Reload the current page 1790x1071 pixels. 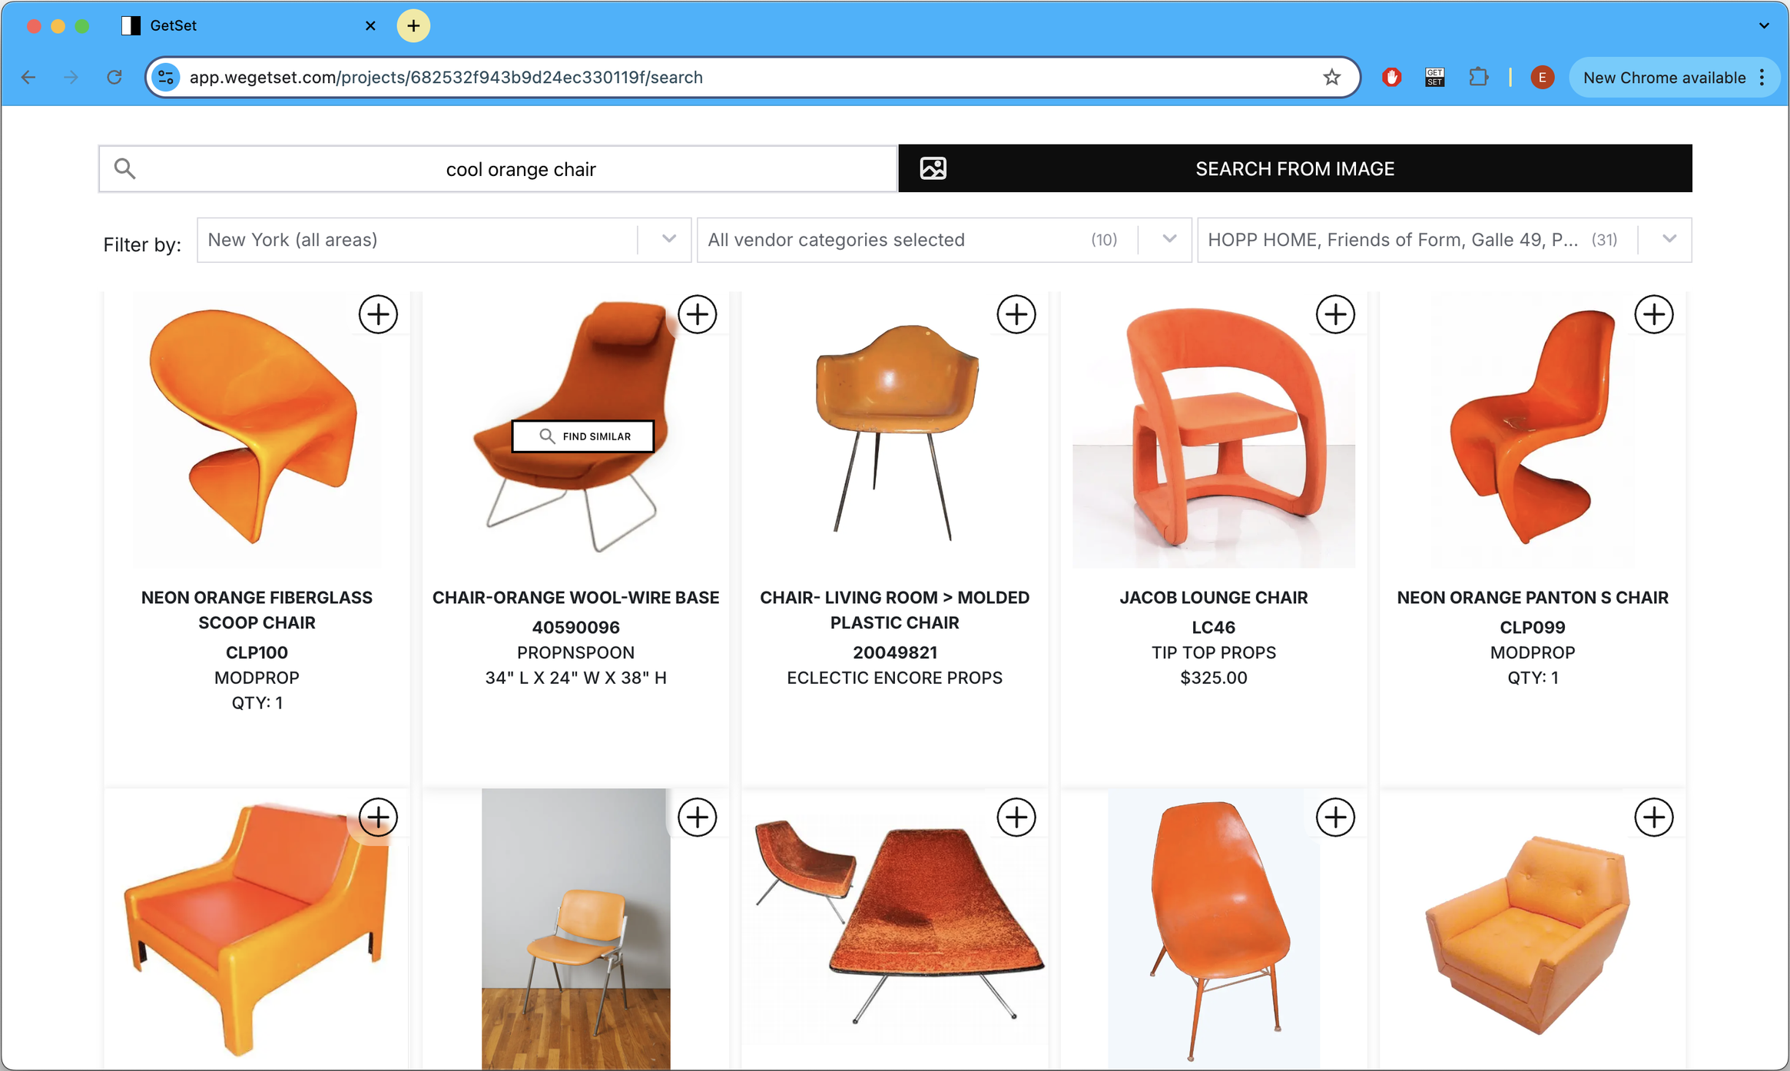point(114,77)
